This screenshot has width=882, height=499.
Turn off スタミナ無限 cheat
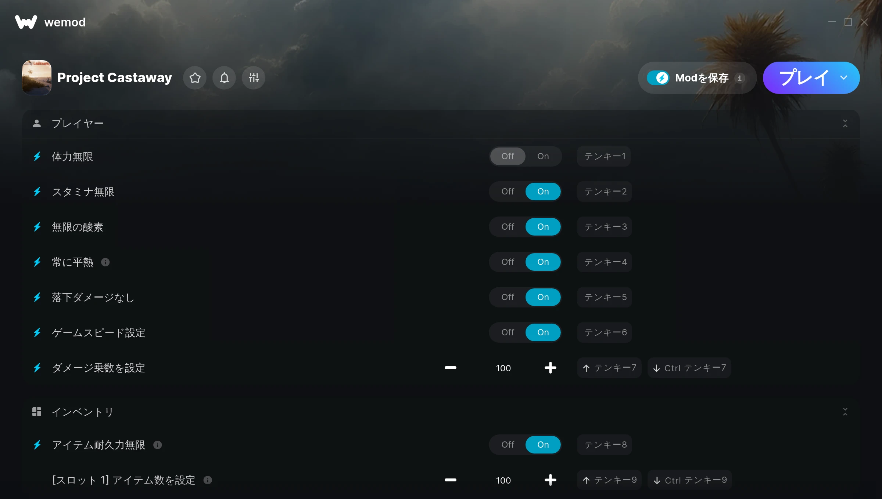tap(508, 192)
